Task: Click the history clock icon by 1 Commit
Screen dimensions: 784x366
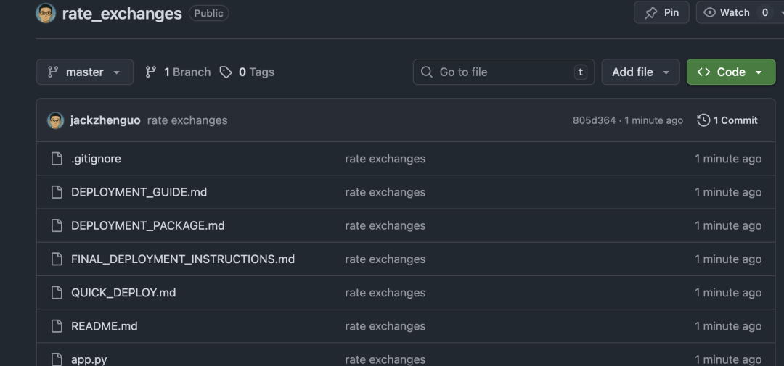Action: 703,120
